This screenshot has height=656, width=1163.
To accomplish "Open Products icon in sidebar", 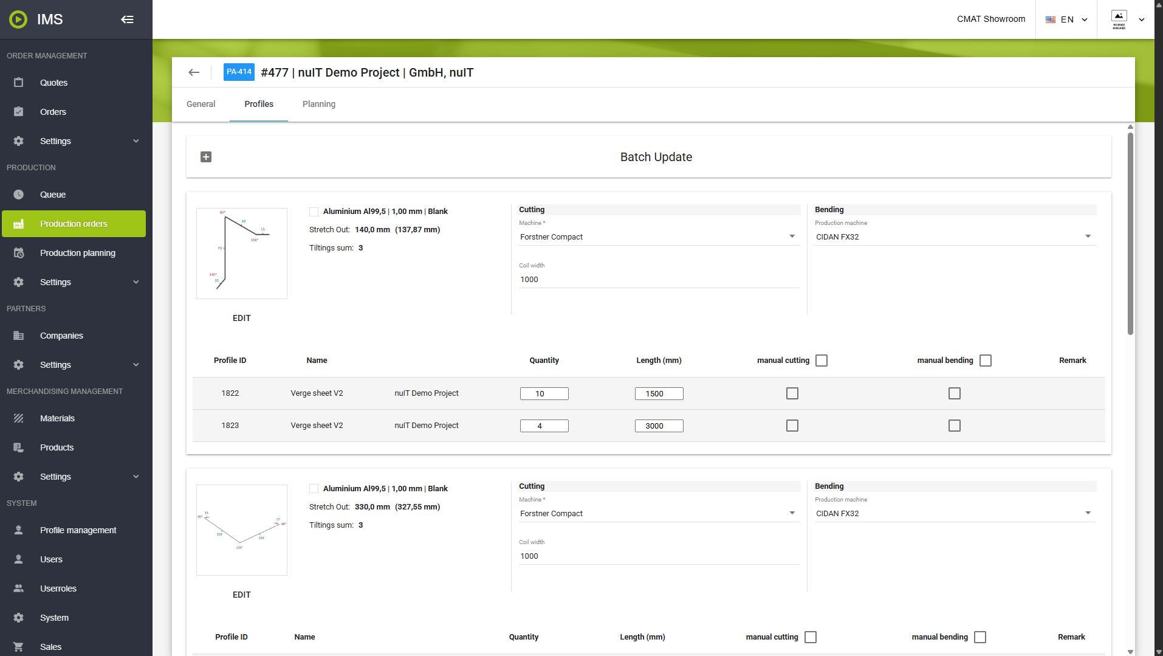I will (x=19, y=447).
